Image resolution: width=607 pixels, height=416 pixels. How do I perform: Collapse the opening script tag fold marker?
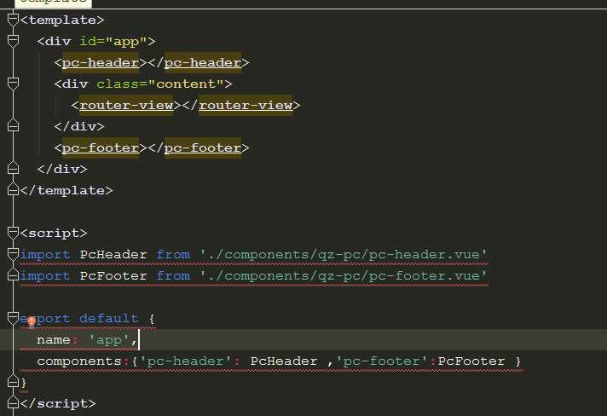13,232
